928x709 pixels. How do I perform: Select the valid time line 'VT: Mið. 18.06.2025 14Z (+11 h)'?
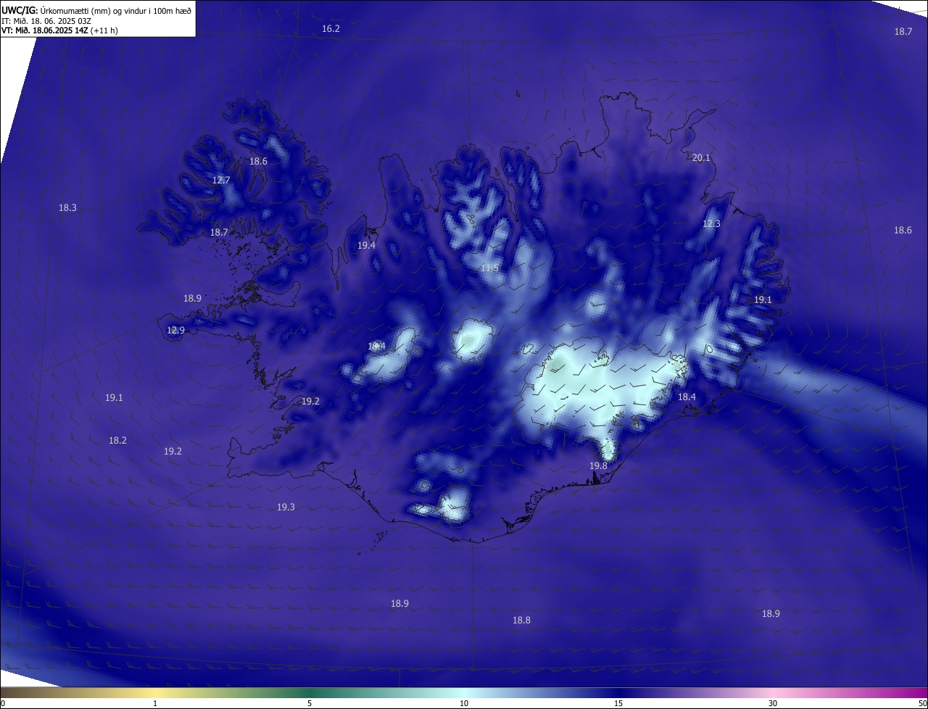click(x=60, y=30)
